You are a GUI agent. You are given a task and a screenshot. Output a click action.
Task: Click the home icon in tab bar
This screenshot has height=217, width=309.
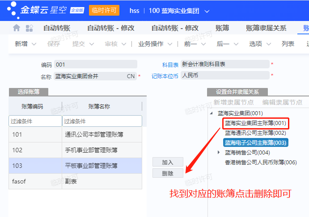tap(17, 28)
